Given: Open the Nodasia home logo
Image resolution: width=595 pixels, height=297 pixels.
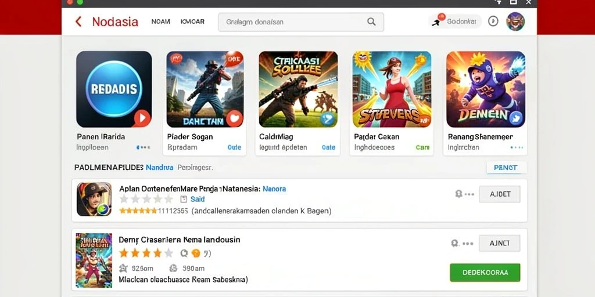Looking at the screenshot, I should [x=115, y=21].
